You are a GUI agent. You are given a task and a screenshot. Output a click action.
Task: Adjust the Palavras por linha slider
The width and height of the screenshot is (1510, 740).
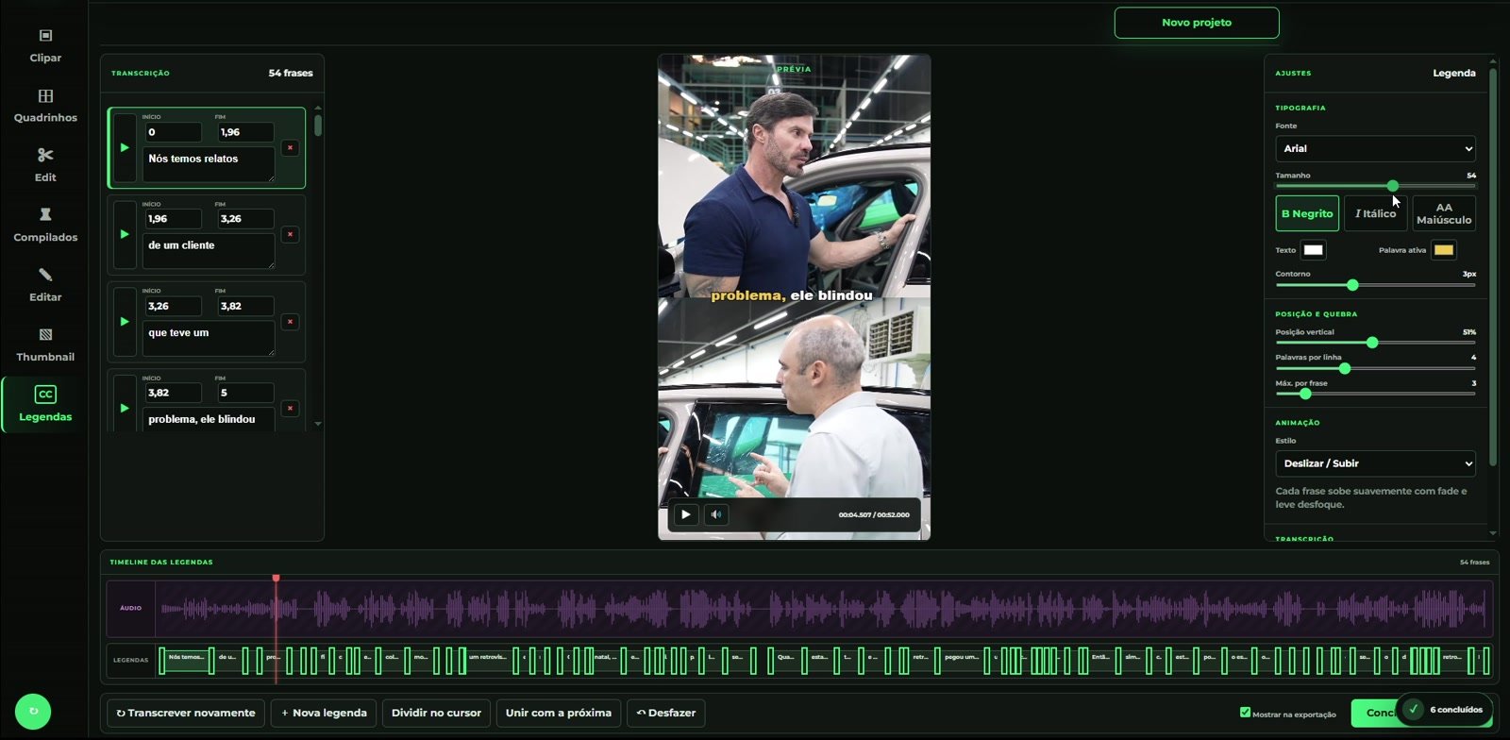click(1375, 368)
